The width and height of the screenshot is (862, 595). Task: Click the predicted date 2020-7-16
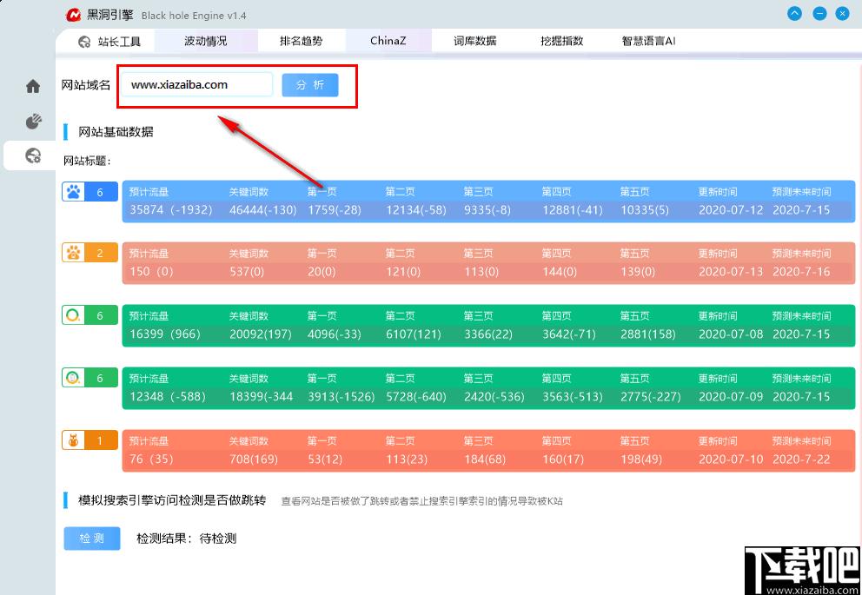point(801,271)
